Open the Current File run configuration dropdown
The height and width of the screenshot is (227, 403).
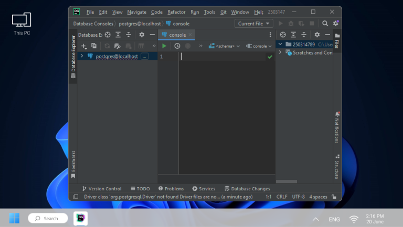[x=254, y=24]
